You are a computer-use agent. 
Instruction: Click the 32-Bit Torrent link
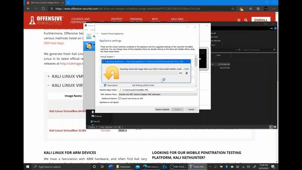(105, 130)
